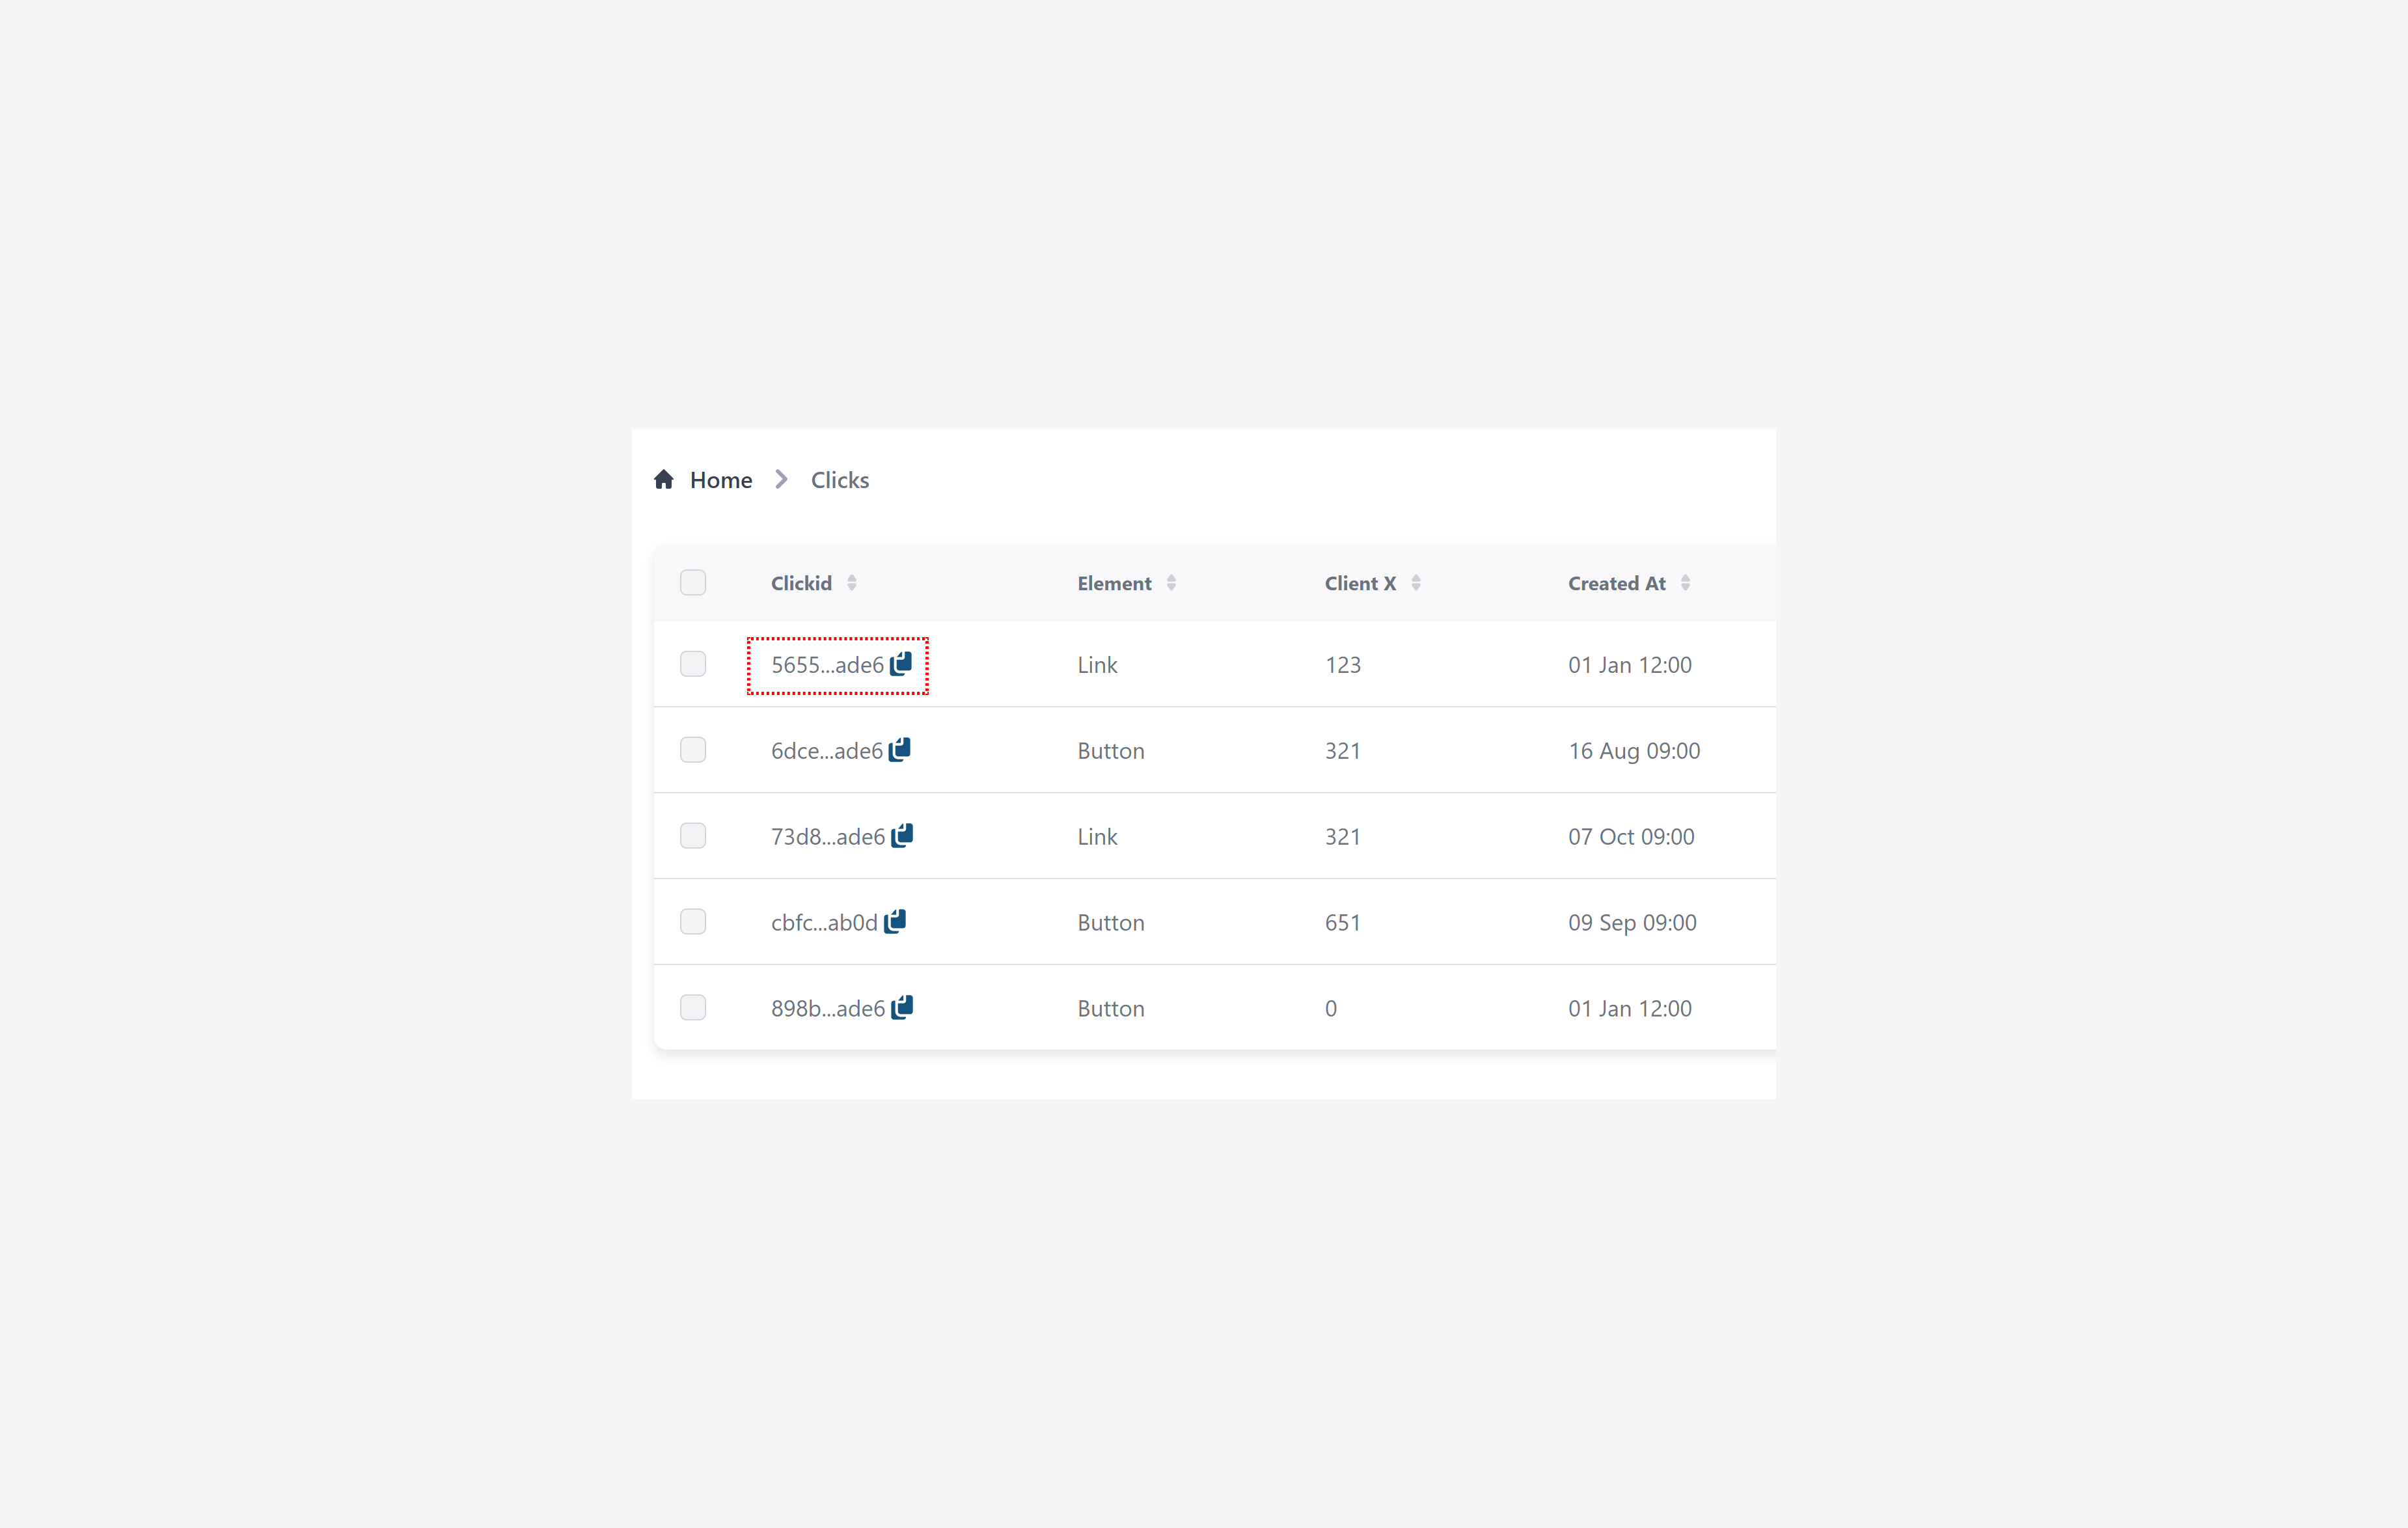Click the home icon in breadcrumb
The width and height of the screenshot is (2408, 1528).
[664, 480]
